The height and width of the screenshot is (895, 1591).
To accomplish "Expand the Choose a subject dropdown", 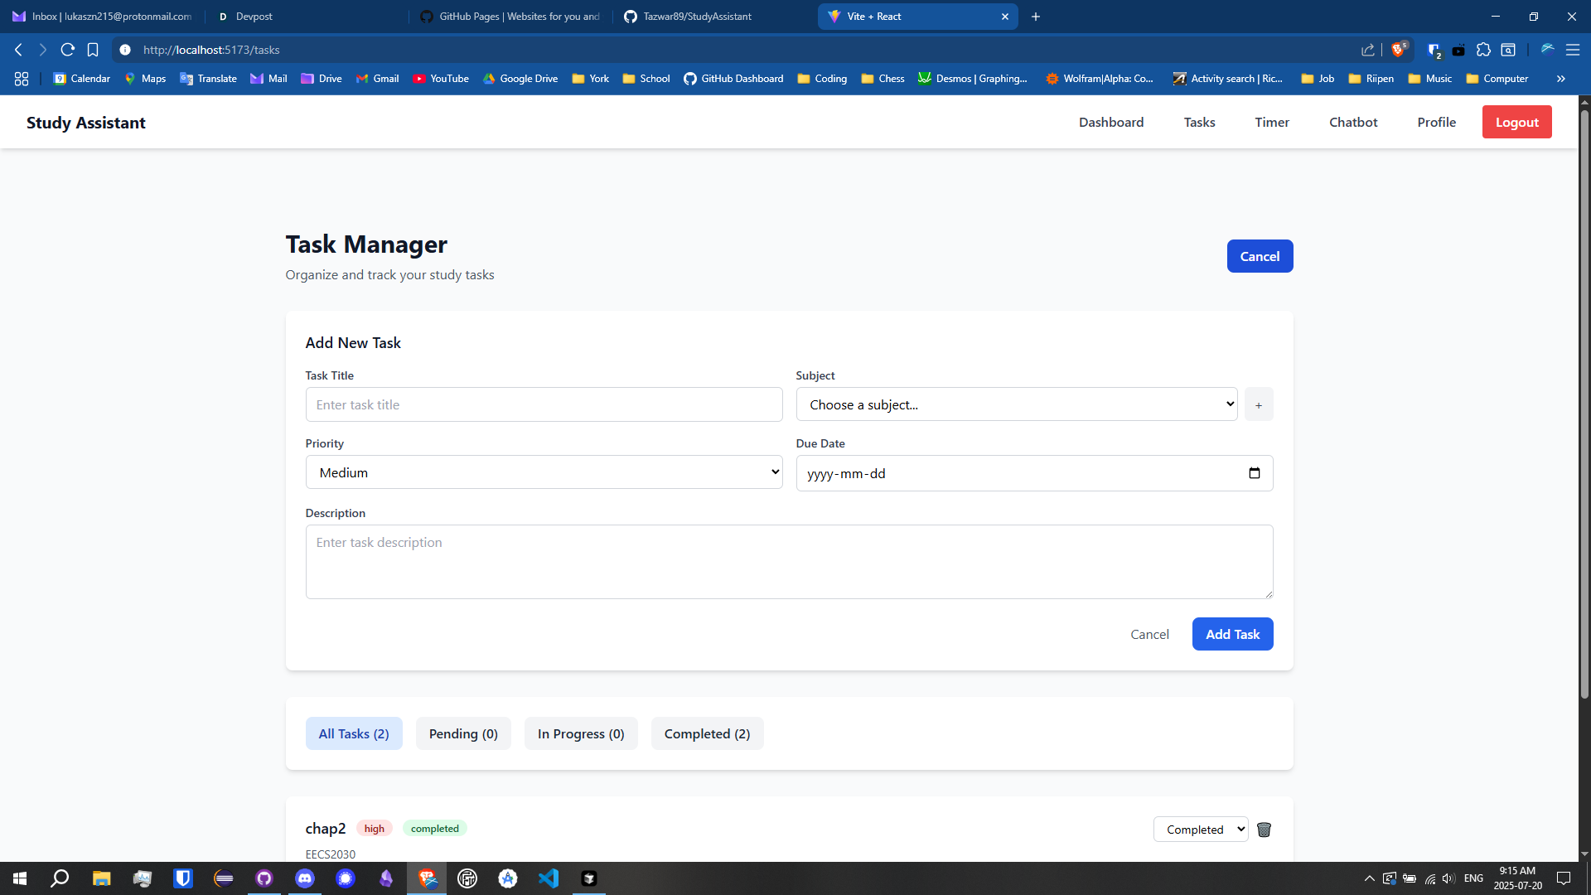I will tap(1016, 404).
